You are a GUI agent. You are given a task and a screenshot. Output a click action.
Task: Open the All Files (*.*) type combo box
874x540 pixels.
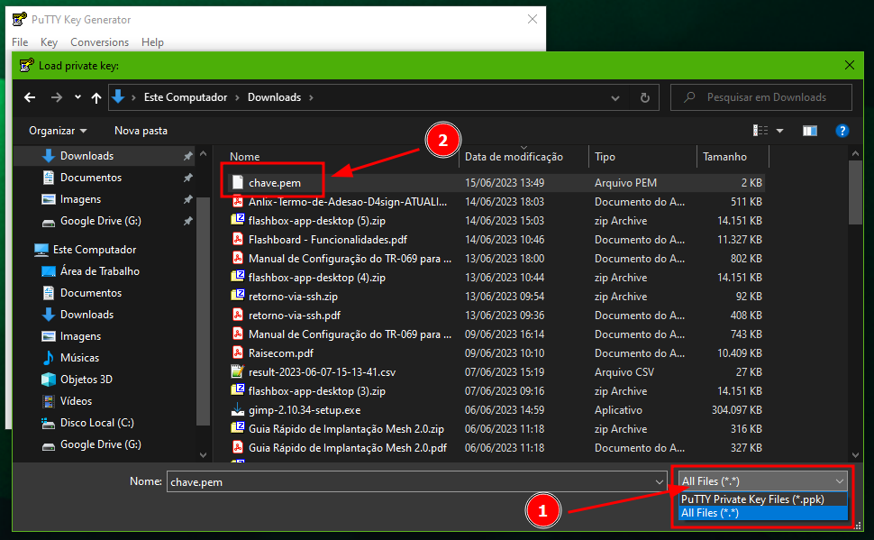[762, 481]
